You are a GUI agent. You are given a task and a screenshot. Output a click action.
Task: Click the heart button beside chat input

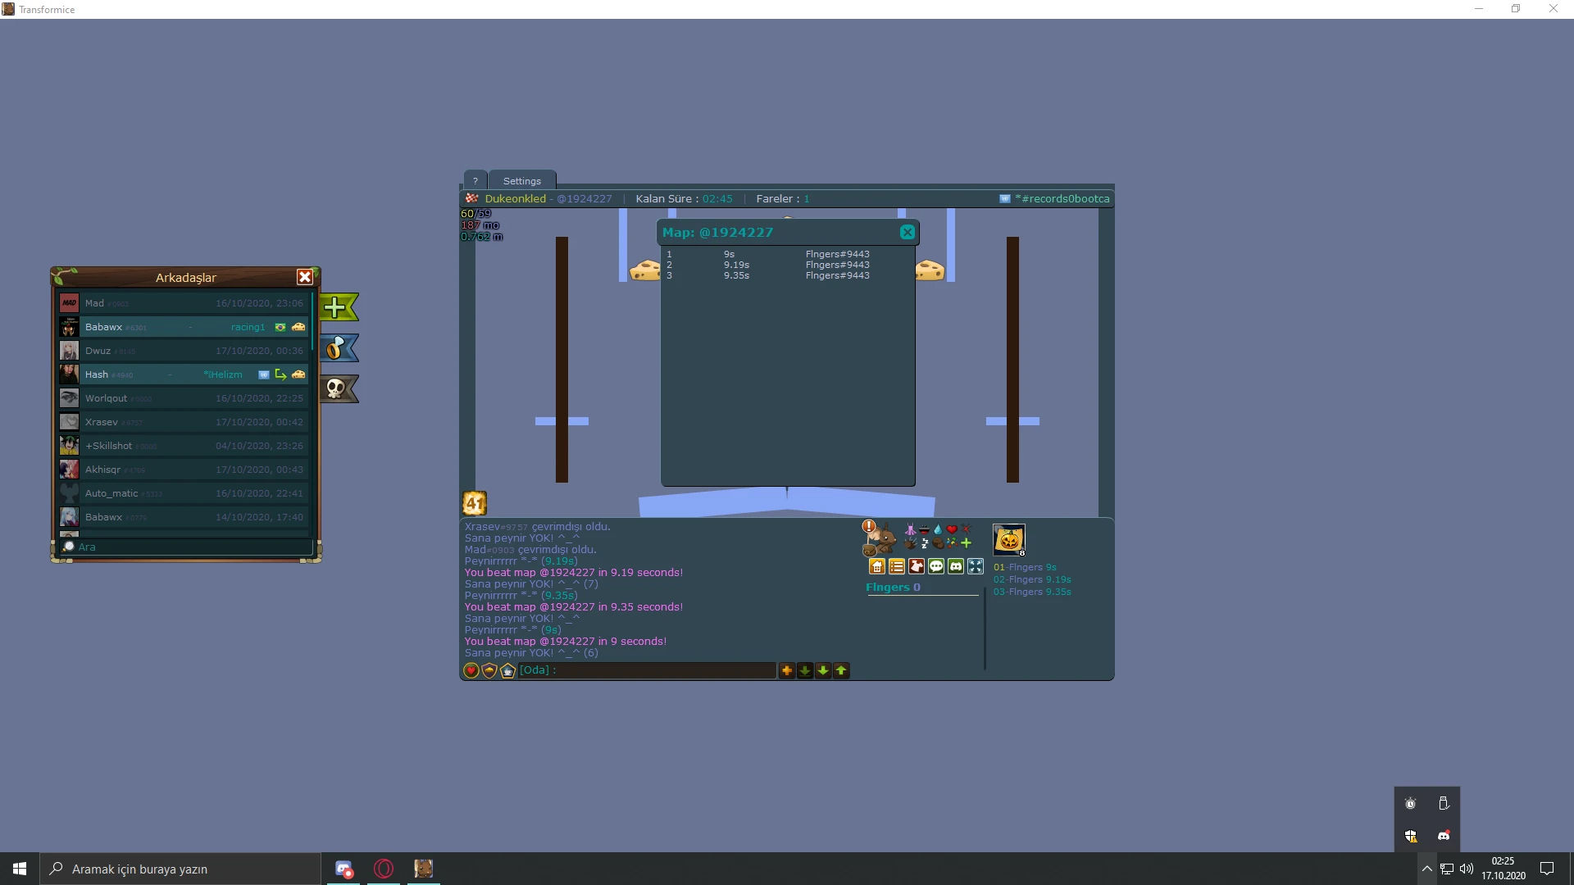pos(471,671)
